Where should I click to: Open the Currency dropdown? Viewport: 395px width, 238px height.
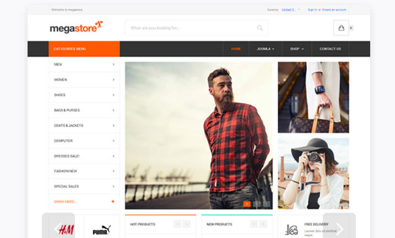[291, 10]
